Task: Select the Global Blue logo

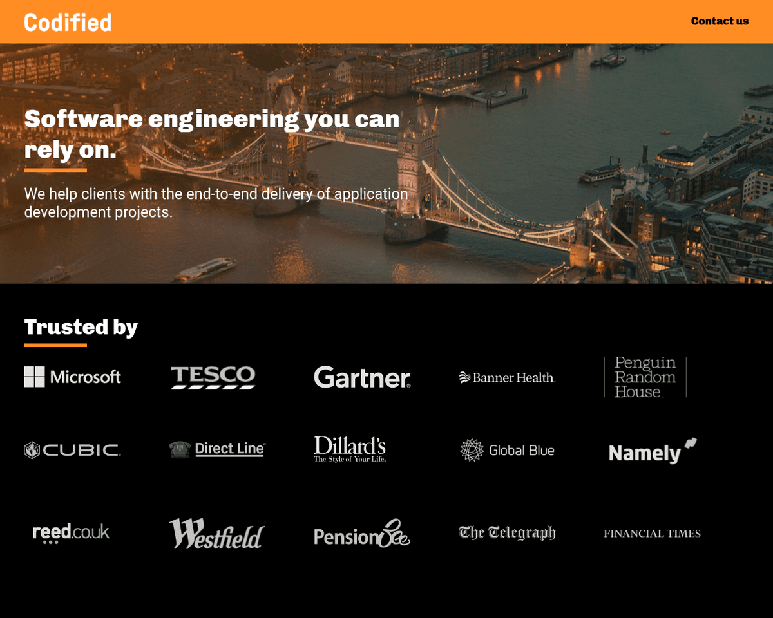Action: (507, 450)
